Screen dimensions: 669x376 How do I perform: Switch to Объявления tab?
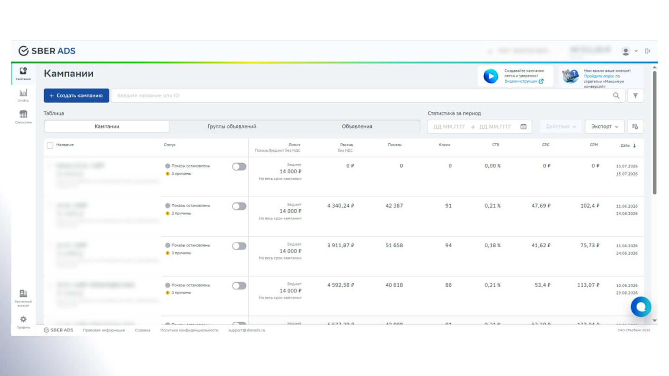click(357, 127)
